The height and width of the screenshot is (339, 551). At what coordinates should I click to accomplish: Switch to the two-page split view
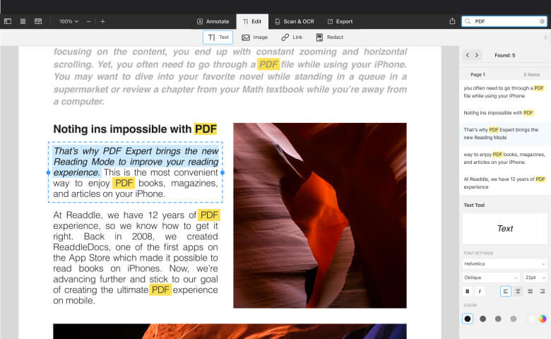click(x=38, y=21)
